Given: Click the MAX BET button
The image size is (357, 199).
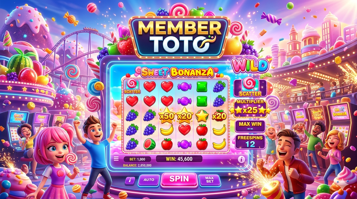Looking at the screenshot, I should 209,180.
